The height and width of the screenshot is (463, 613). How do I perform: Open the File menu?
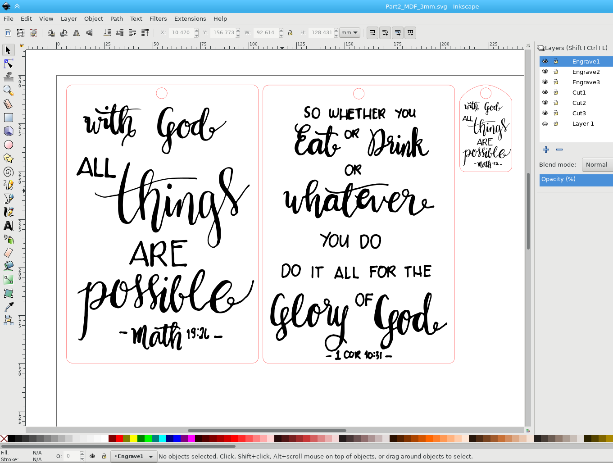9,18
